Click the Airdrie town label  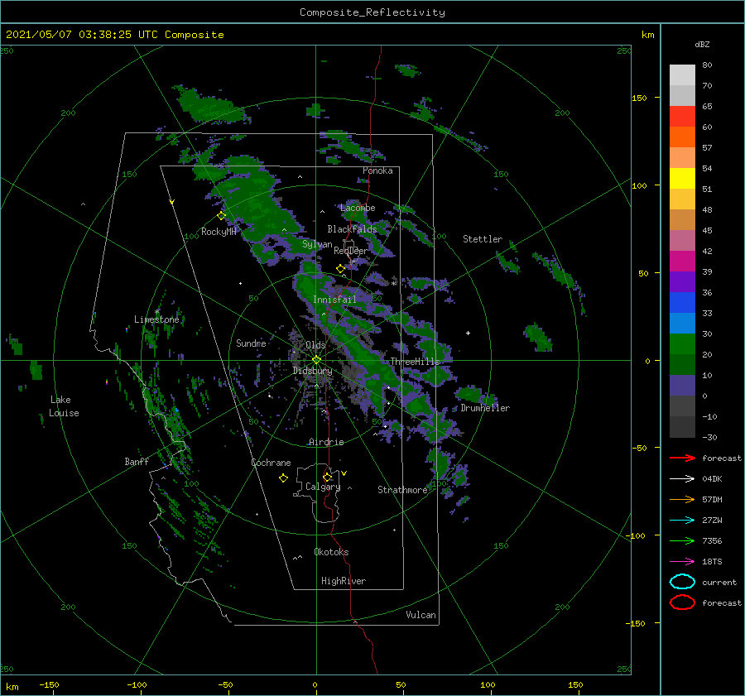326,442
